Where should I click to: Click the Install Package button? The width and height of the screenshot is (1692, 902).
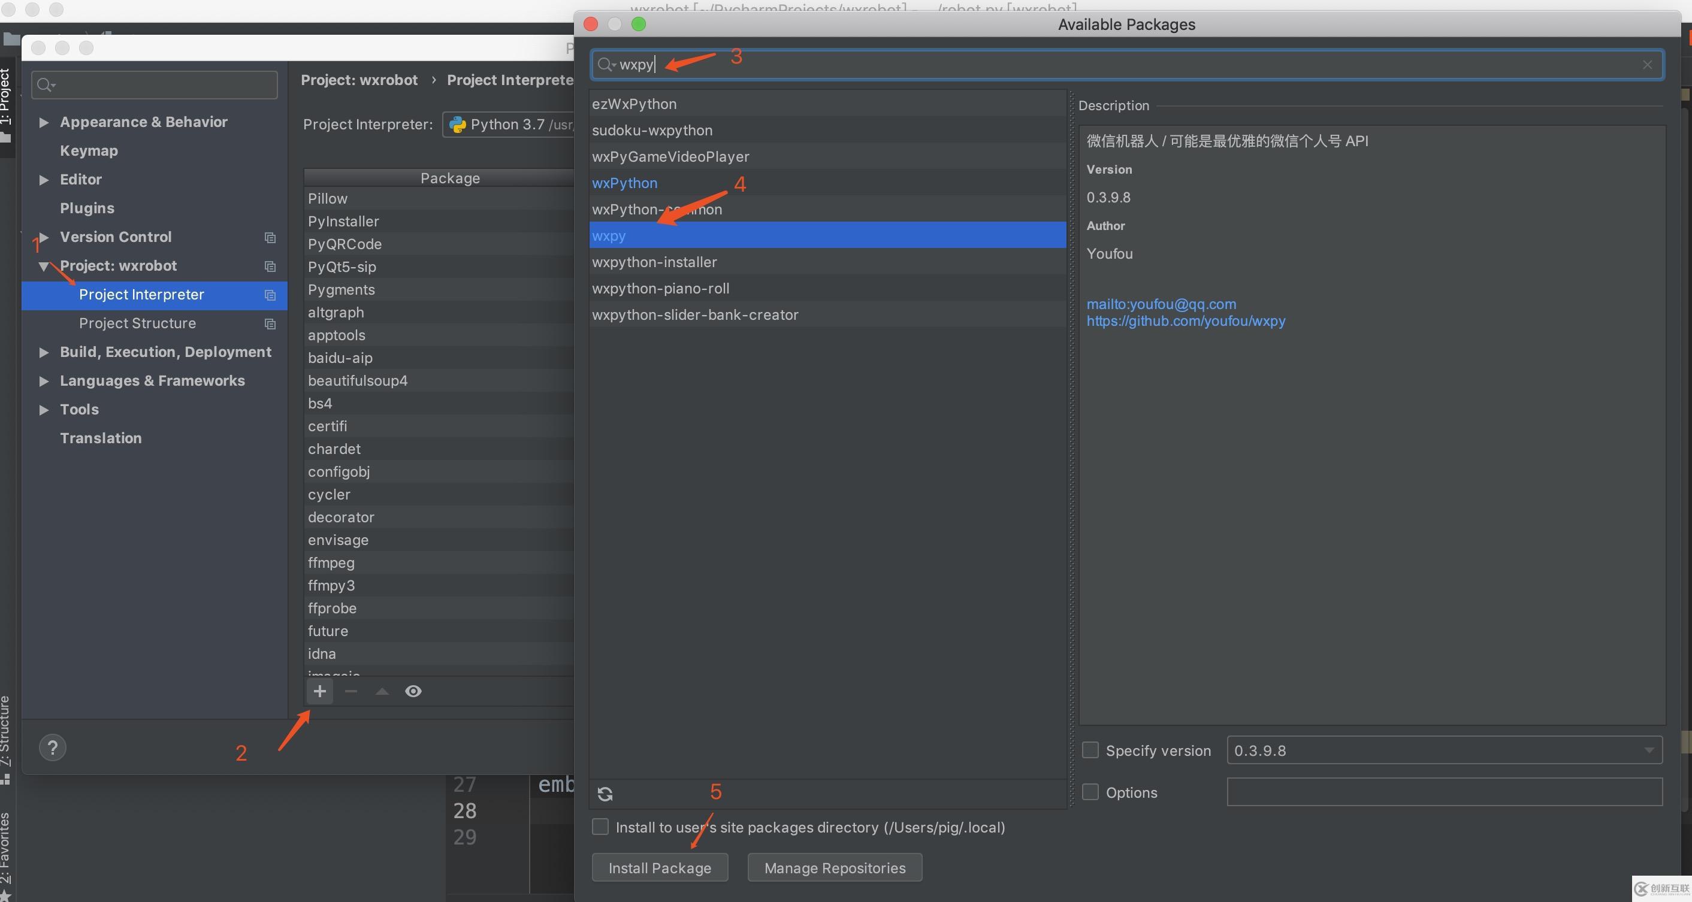660,868
